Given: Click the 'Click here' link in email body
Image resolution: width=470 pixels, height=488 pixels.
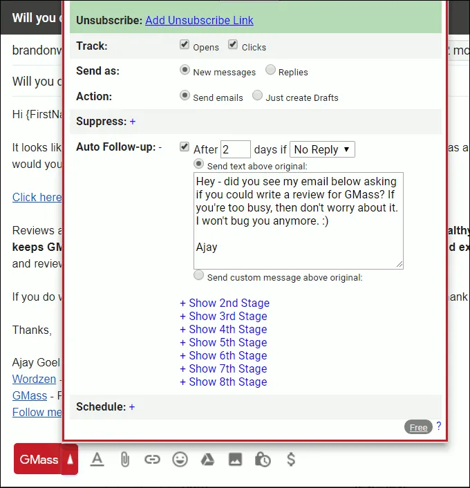Looking at the screenshot, I should click(x=37, y=197).
